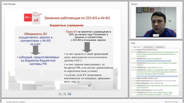This screenshot has width=184, height=103.
Task: Click the 'Основы участия в тендерах' title
Action: click(x=16, y=102)
